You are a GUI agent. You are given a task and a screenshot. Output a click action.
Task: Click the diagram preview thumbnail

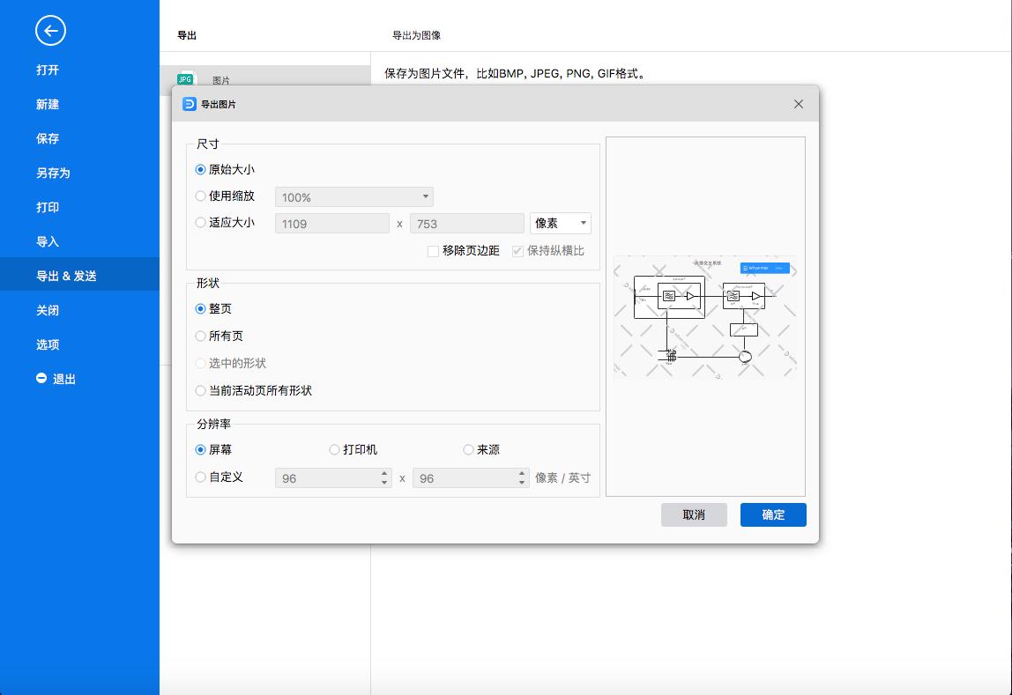(x=704, y=317)
